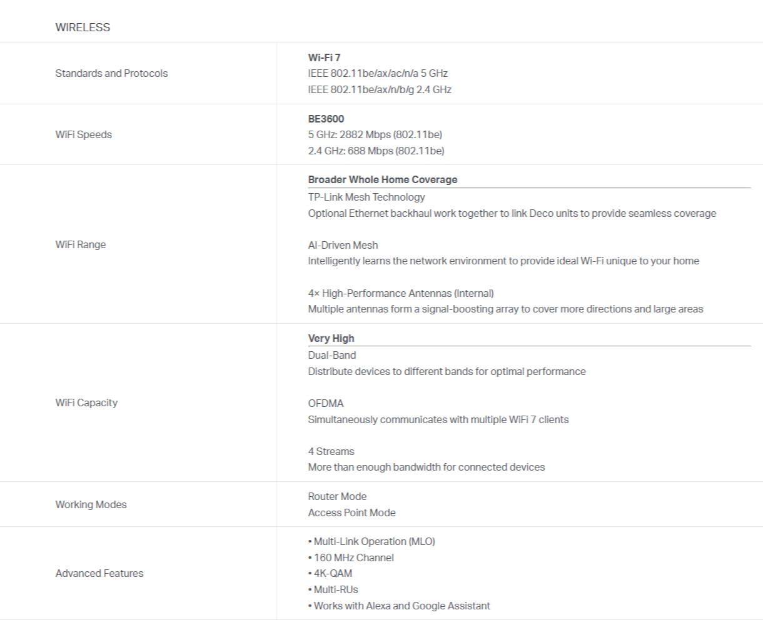Click the AI-Driven Mesh text
The width and height of the screenshot is (763, 625).
point(343,245)
